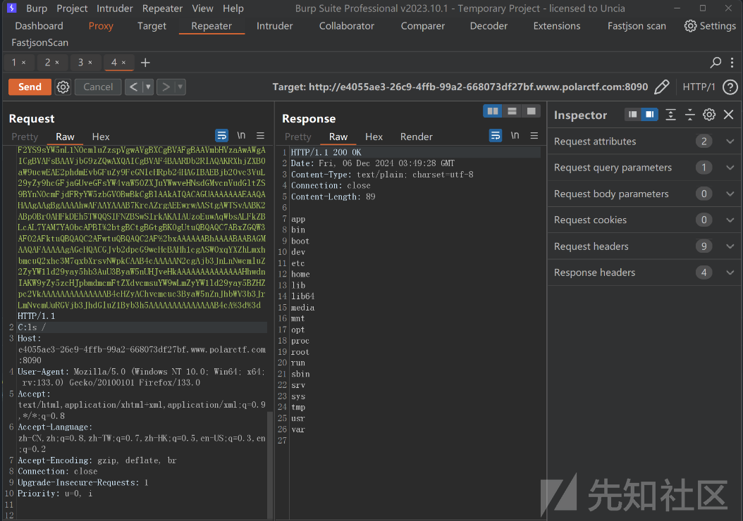The width and height of the screenshot is (743, 521).
Task: Close Repeater tab 1
Action: 24,63
